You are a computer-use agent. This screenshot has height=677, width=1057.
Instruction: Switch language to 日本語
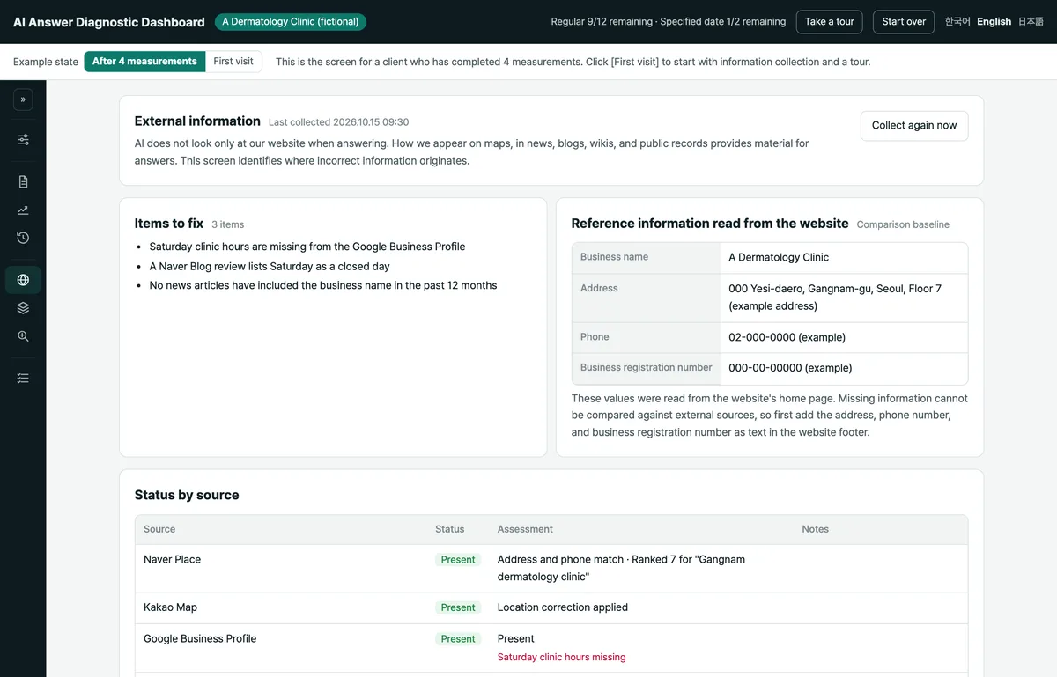click(x=1031, y=22)
